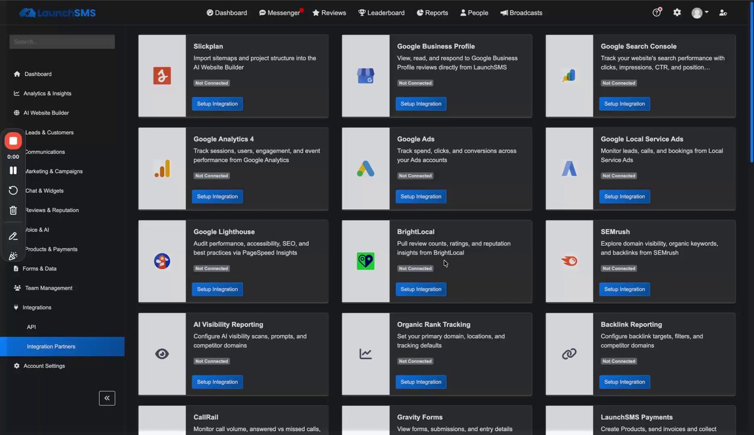Viewport: 754px width, 435px height.
Task: Open the user avatar menu
Action: pyautogui.click(x=700, y=13)
